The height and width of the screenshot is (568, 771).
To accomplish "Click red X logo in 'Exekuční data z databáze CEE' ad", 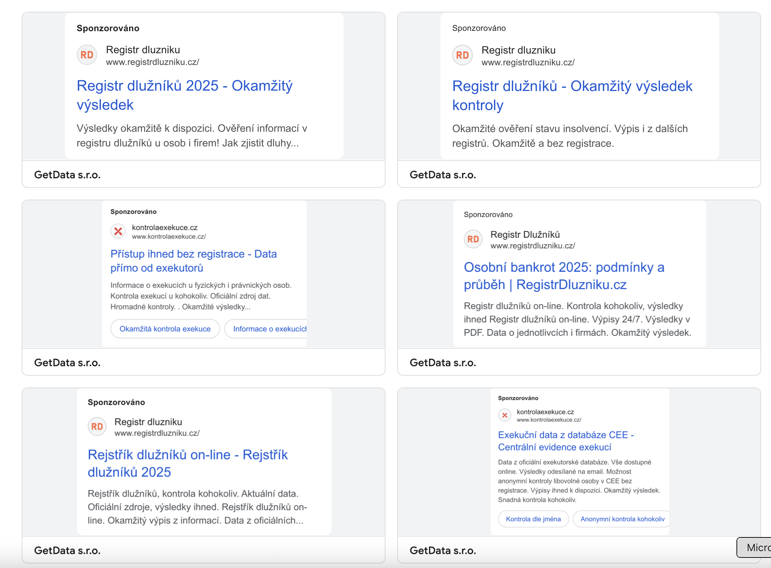I will pos(505,415).
